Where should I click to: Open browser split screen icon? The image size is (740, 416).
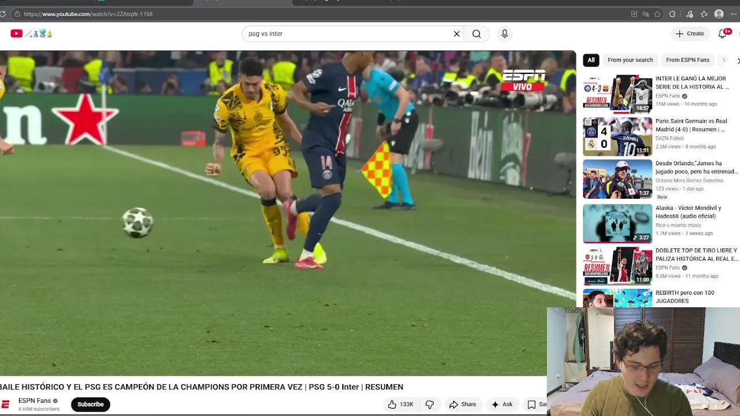click(634, 14)
